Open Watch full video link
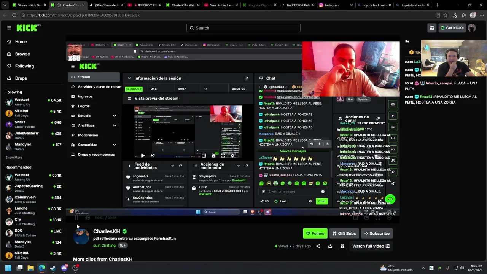The height and width of the screenshot is (274, 487). [x=371, y=246]
